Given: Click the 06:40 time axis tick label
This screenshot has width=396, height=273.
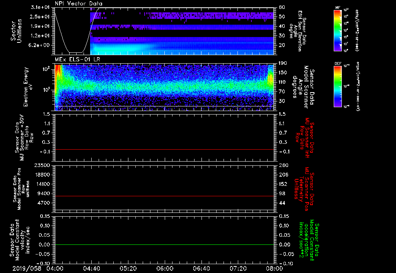Looking at the screenshot, I should click(x=201, y=268).
